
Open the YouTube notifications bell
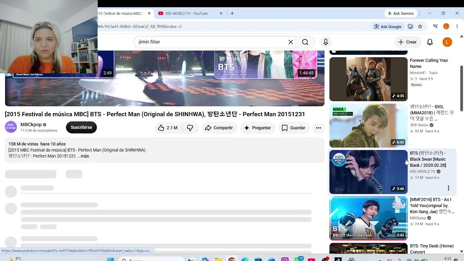click(x=430, y=42)
